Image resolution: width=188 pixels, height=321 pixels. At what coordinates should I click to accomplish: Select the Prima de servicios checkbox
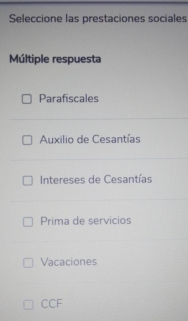(x=28, y=222)
